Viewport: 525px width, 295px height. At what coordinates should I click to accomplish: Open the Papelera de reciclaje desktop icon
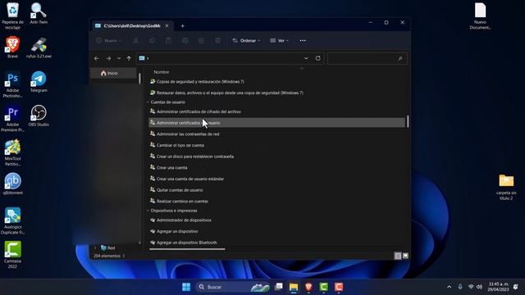point(13,15)
